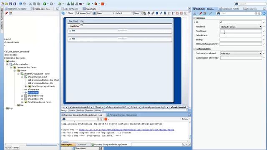The height and width of the screenshot is (150, 267).
Task: Open the Show dropdown in the editor toolbar
Action: tap(71, 13)
